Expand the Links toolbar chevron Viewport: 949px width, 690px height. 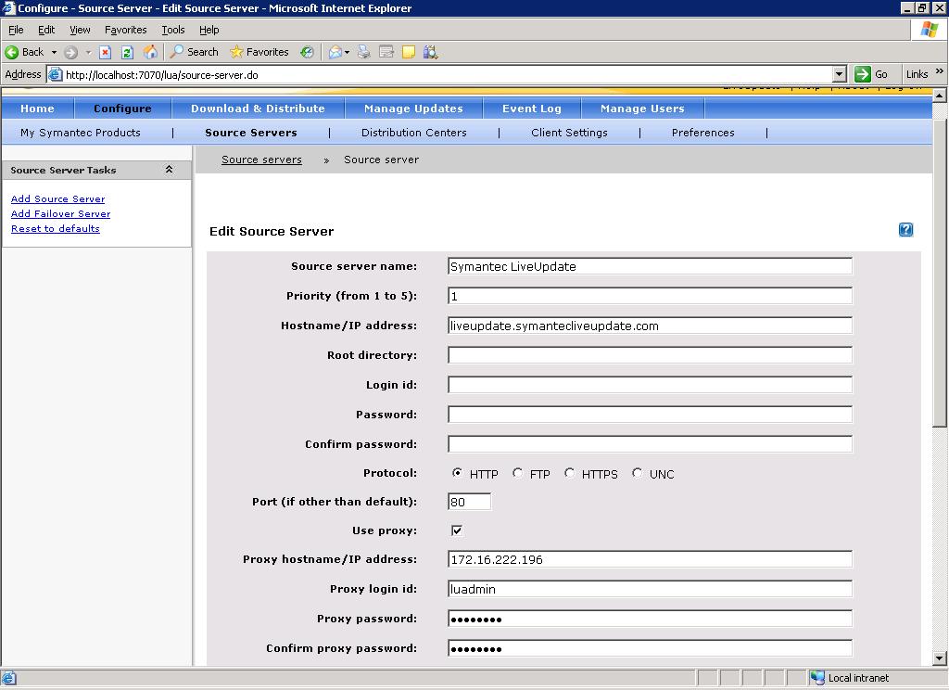tap(940, 71)
